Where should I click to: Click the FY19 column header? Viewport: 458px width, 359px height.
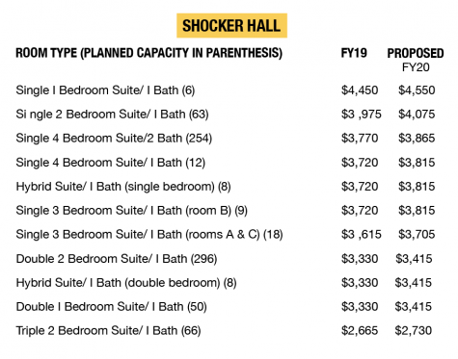click(354, 53)
